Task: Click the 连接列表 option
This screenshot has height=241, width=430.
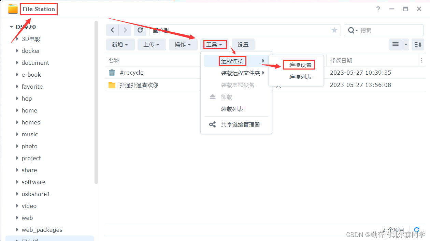Action: [x=300, y=77]
